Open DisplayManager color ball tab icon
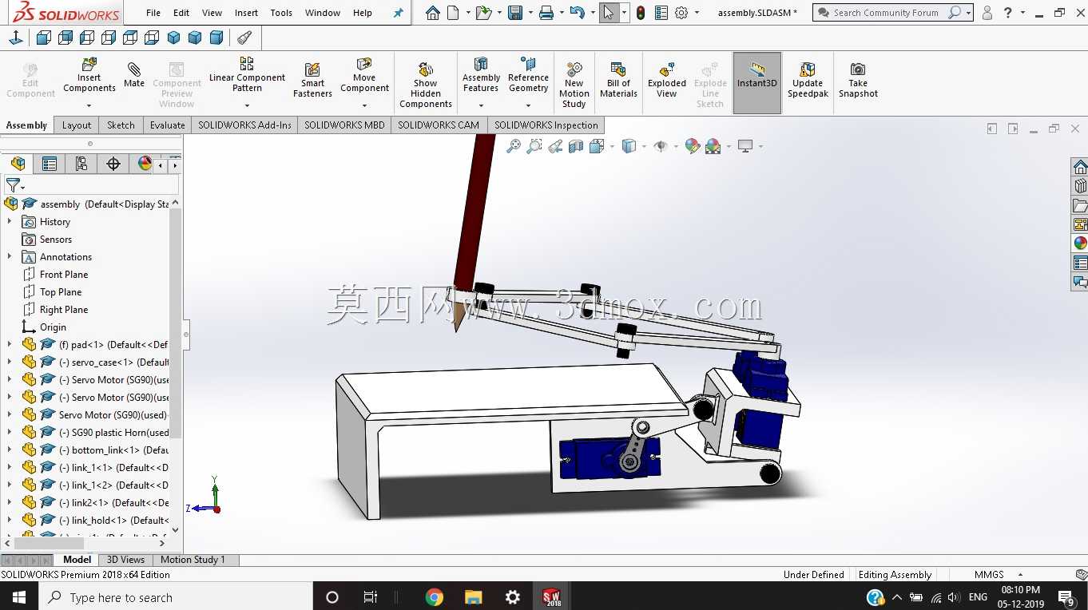Viewport: 1088px width, 610px height. coord(145,164)
